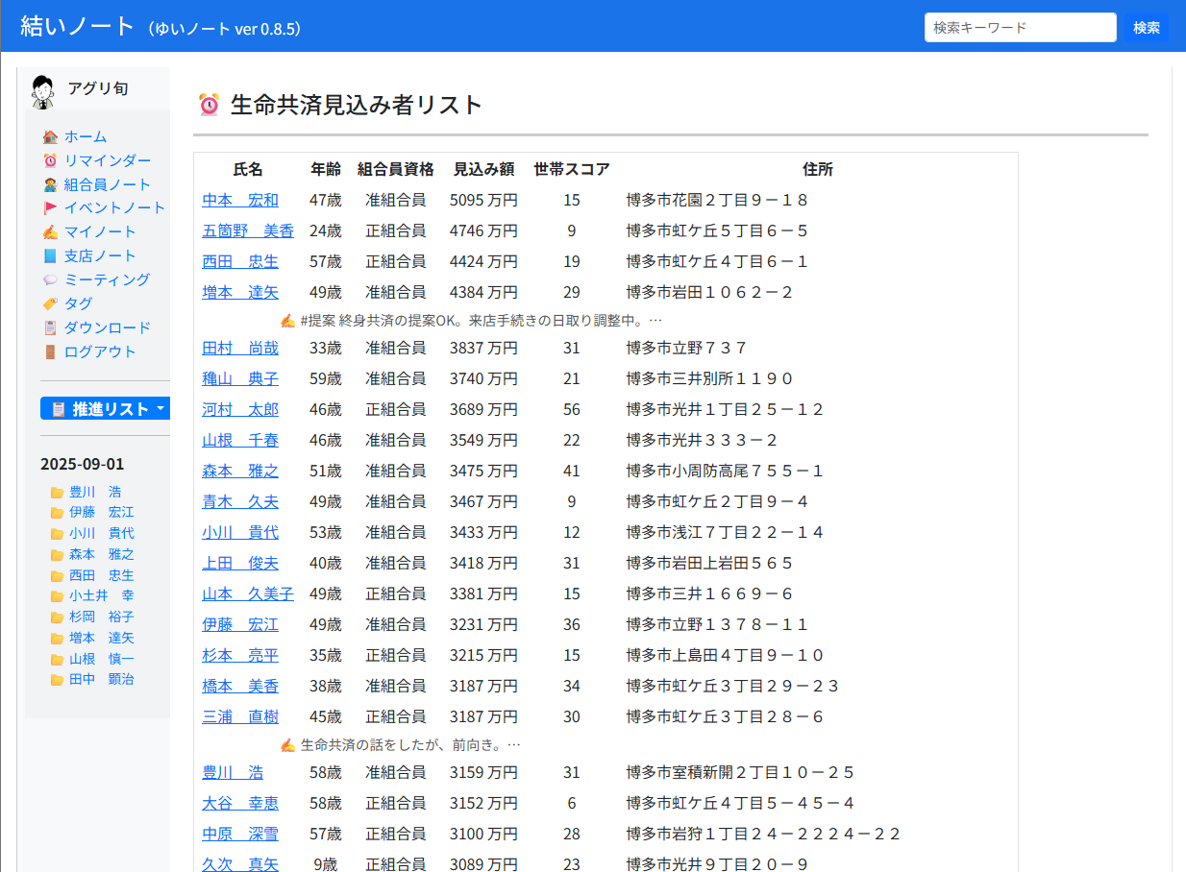
Task: Open the folder icon beside 豊川 浩
Action: (x=57, y=492)
